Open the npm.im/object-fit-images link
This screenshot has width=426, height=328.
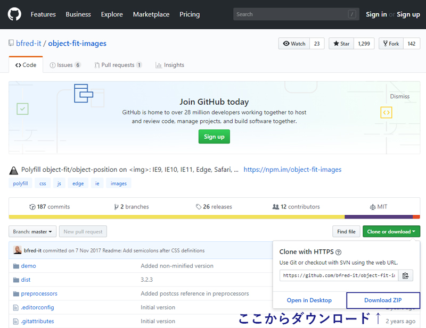click(292, 170)
